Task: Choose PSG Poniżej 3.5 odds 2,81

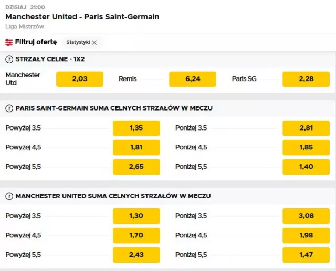Action: pos(306,128)
